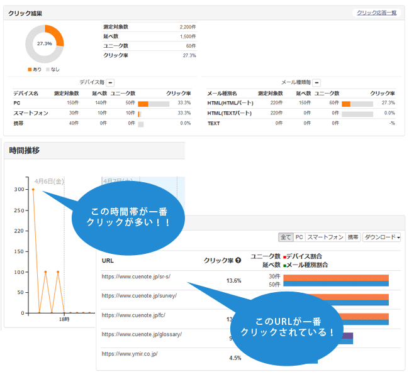Click the クリック結果 section heading

25,13
